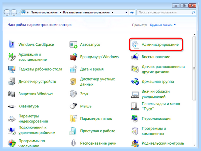
Task: Open the Мышь mouse icon
Action: pos(73,106)
